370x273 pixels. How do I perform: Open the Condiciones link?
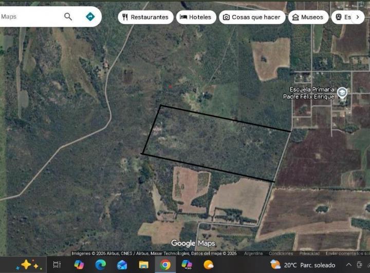click(281, 254)
